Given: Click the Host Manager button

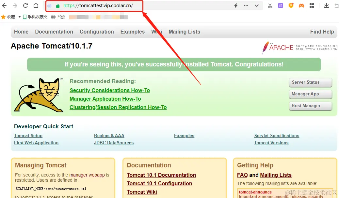Looking at the screenshot, I should [x=310, y=106].
